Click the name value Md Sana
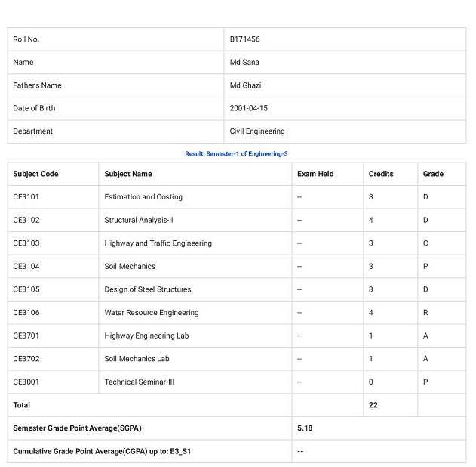 [244, 62]
